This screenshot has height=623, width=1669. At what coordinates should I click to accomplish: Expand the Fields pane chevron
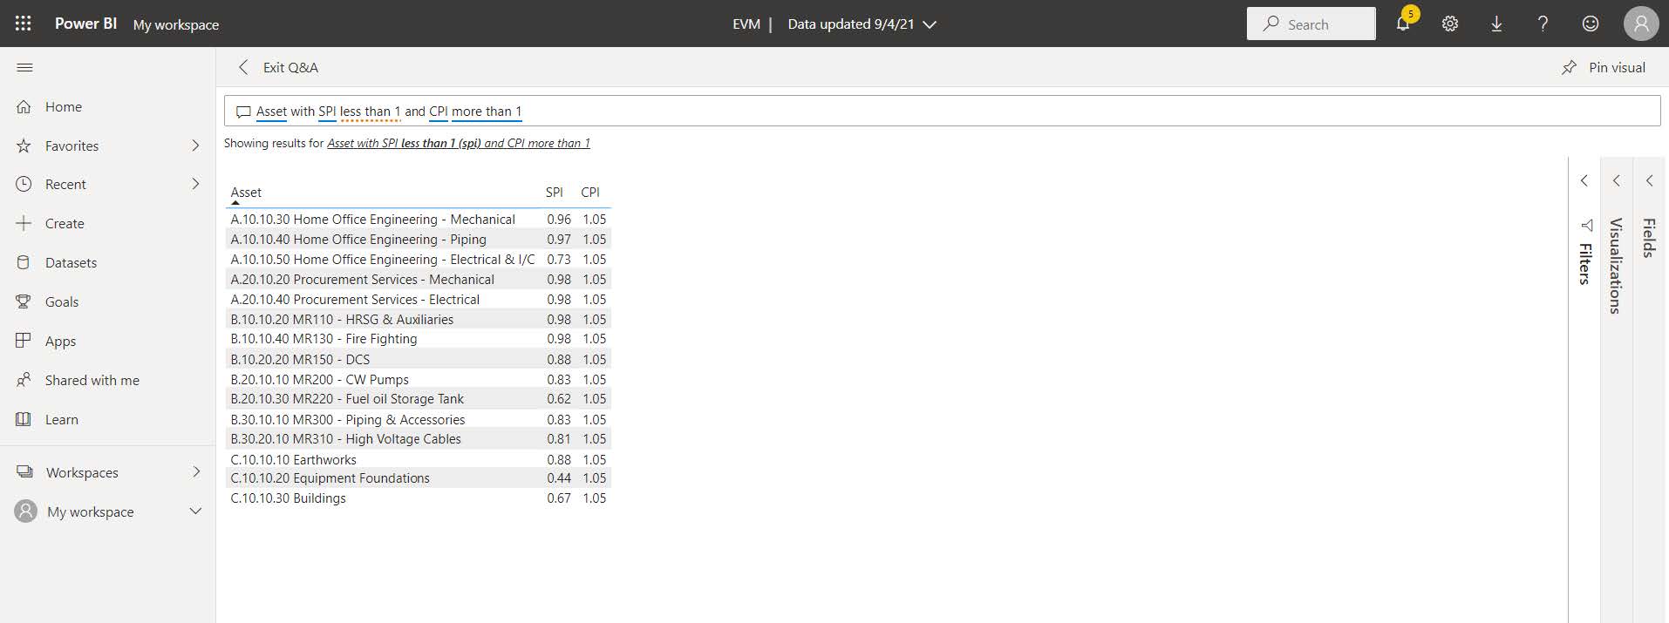point(1649,180)
